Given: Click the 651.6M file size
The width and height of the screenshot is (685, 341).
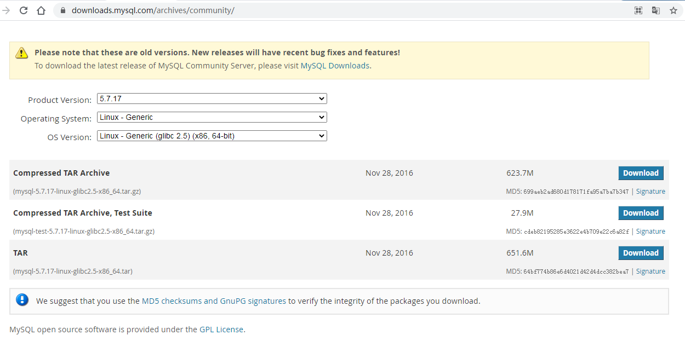Looking at the screenshot, I should [x=520, y=253].
